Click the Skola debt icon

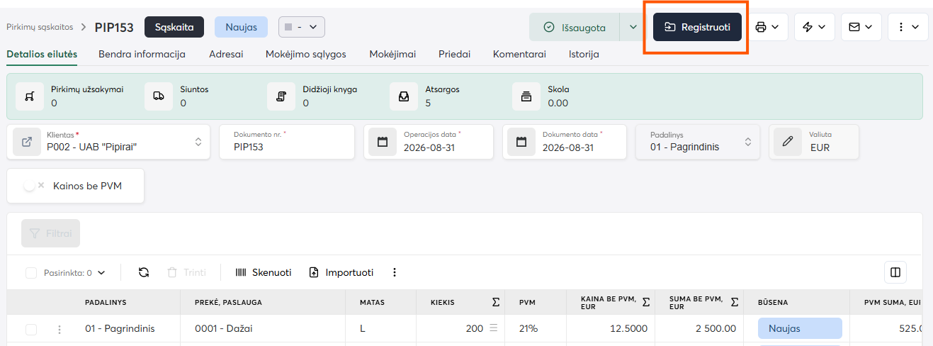526,96
